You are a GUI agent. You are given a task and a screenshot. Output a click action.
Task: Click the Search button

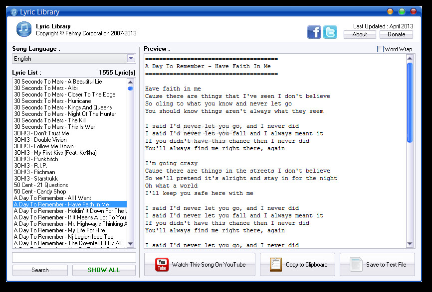(x=40, y=270)
